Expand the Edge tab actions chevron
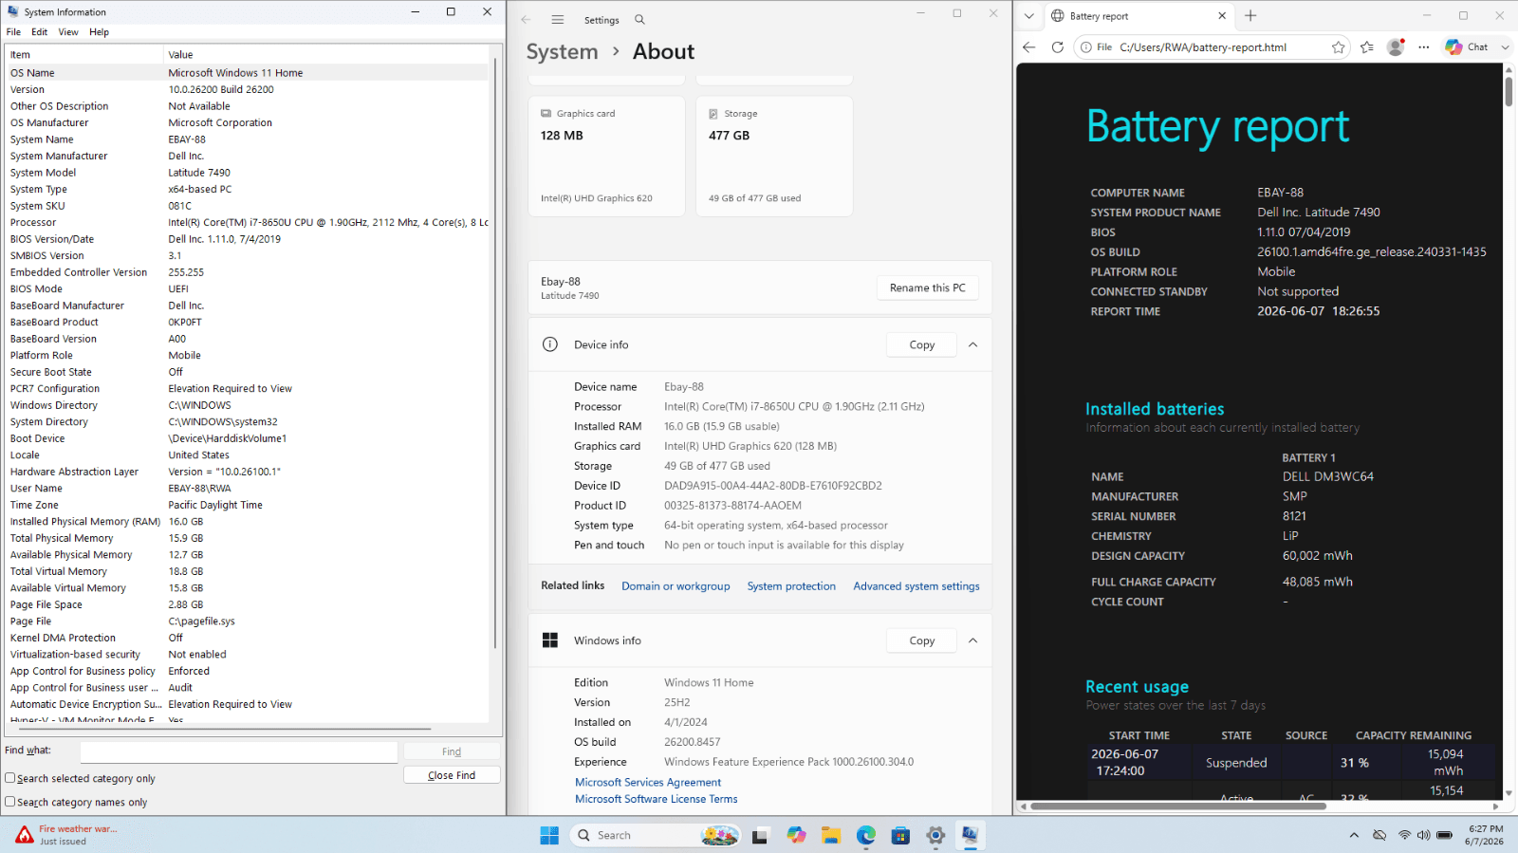 [x=1028, y=15]
